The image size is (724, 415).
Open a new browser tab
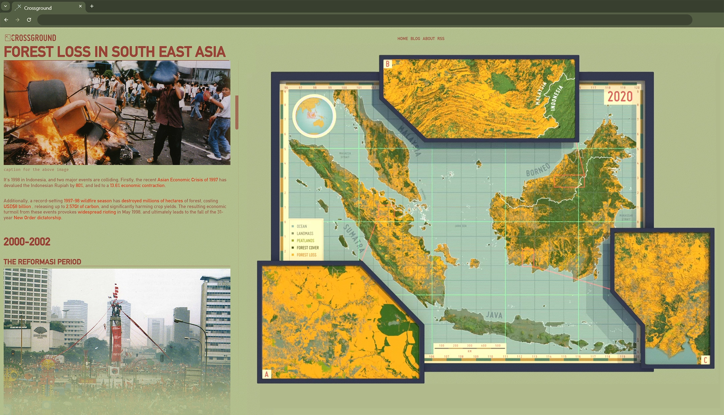[x=92, y=6]
